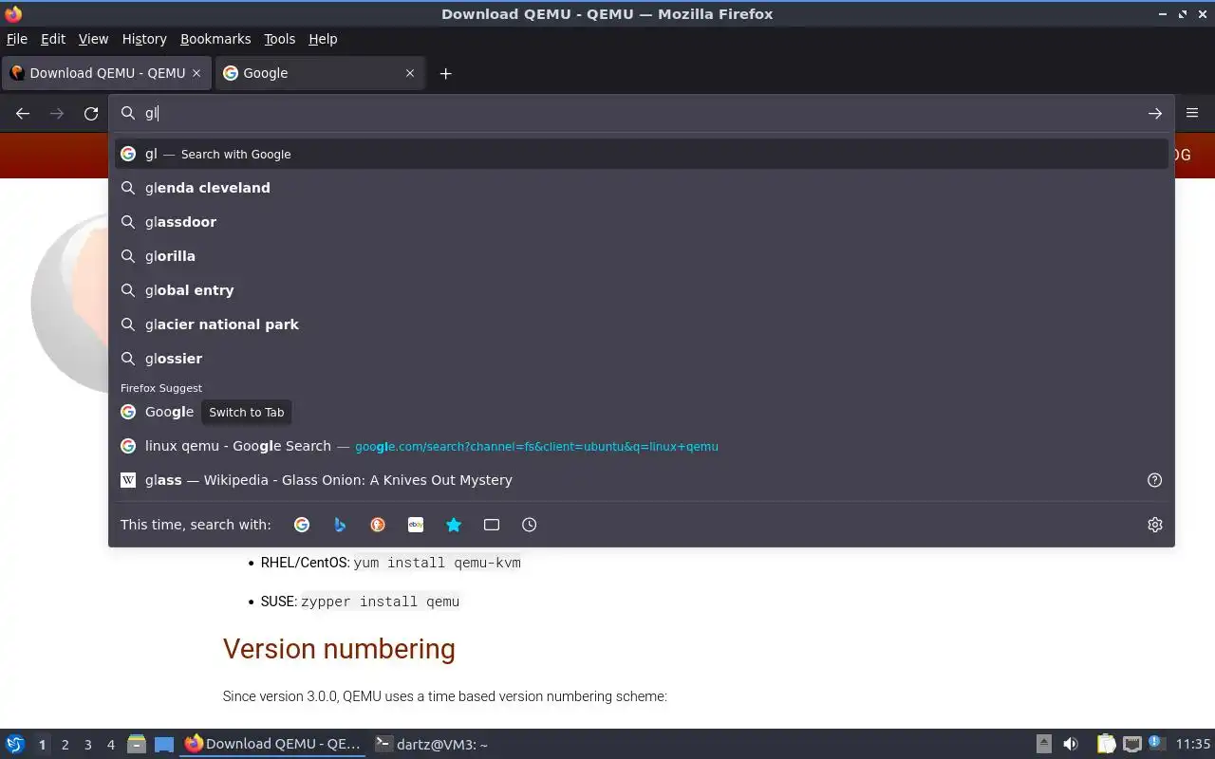Choose the 'glenda cleveland' suggestion
The height and width of the screenshot is (759, 1215).
642,188
